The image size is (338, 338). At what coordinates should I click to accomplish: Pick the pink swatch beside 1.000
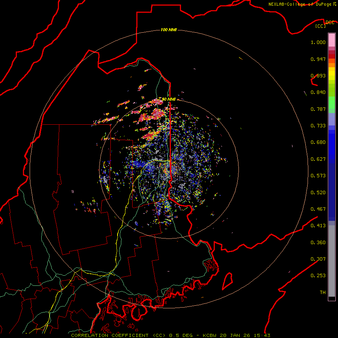point(332,40)
